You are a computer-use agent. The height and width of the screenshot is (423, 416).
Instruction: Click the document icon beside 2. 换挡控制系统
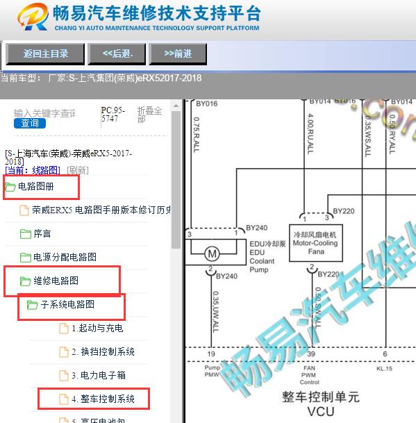tap(64, 352)
